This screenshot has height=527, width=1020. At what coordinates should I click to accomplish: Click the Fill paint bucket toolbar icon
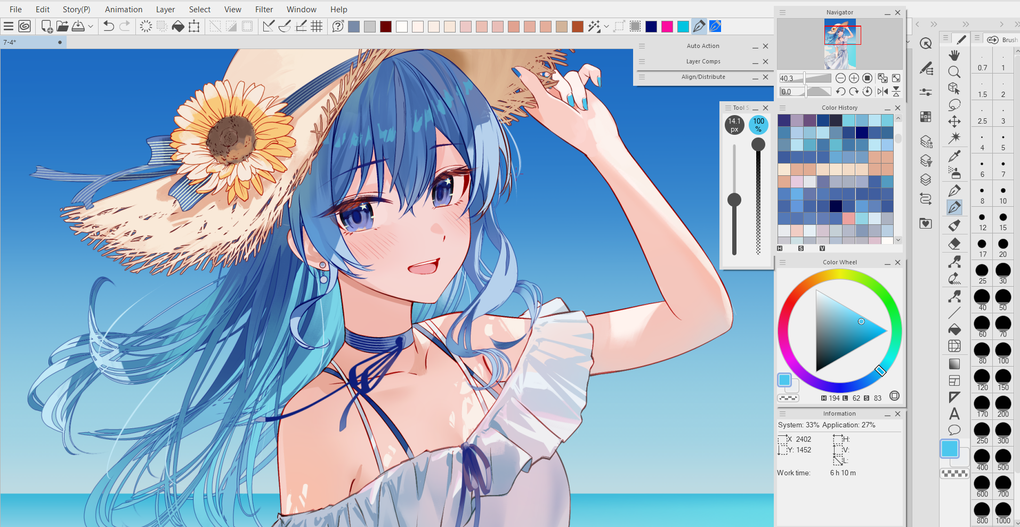pos(178,26)
